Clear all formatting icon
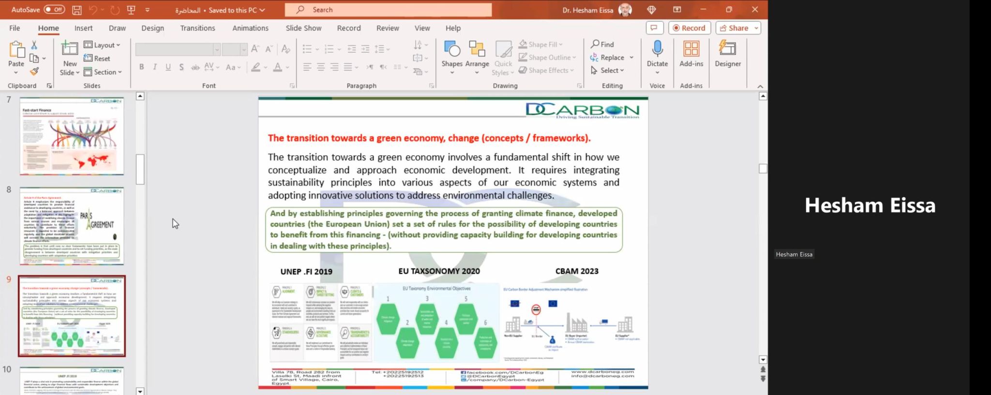 pos(286,49)
